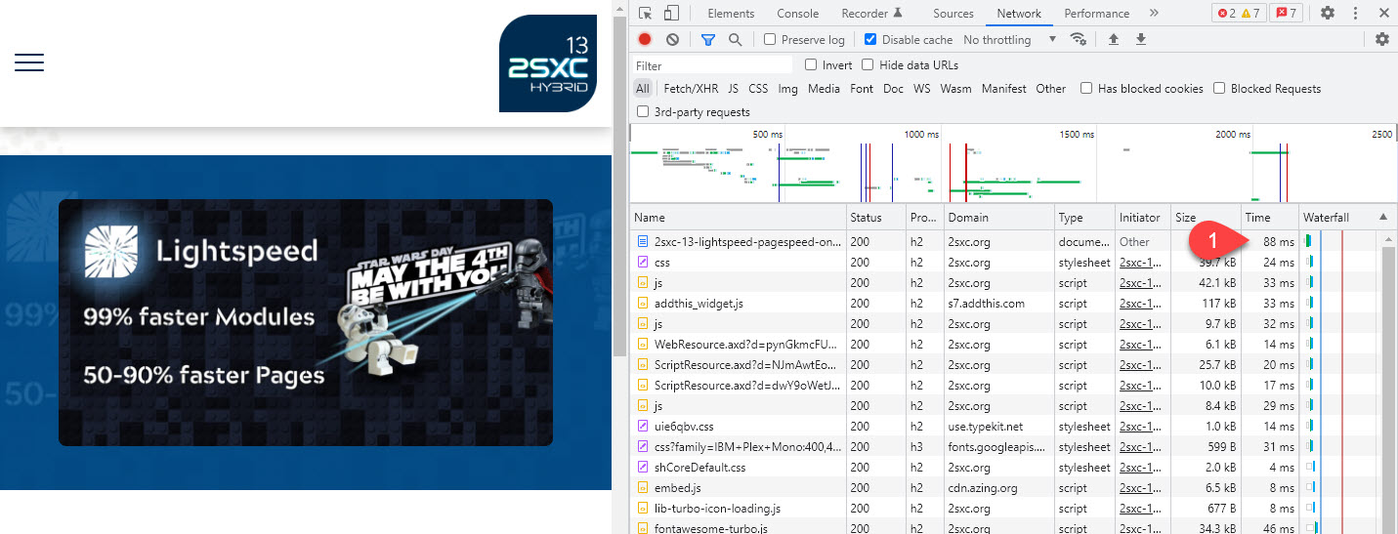Screen dimensions: 1398x534
Task: Click the requests list vertical scrollbar
Action: pos(1388,383)
